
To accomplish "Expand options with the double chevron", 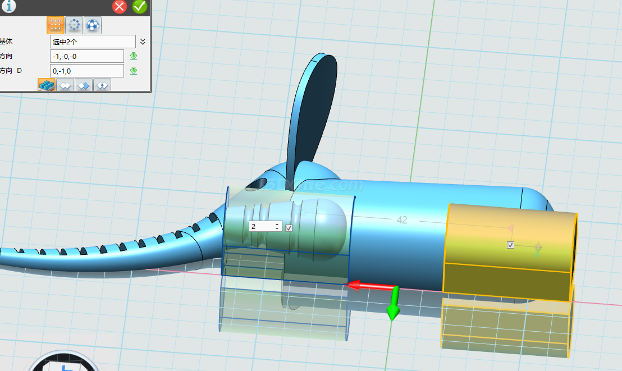I will click(x=143, y=42).
